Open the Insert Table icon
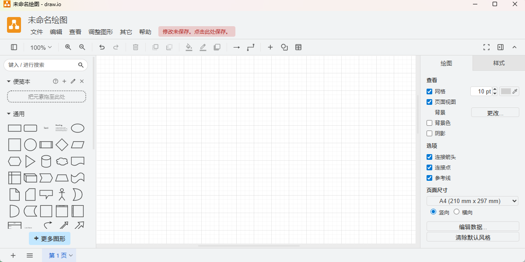Screen dimensions: 525x262 [298, 47]
